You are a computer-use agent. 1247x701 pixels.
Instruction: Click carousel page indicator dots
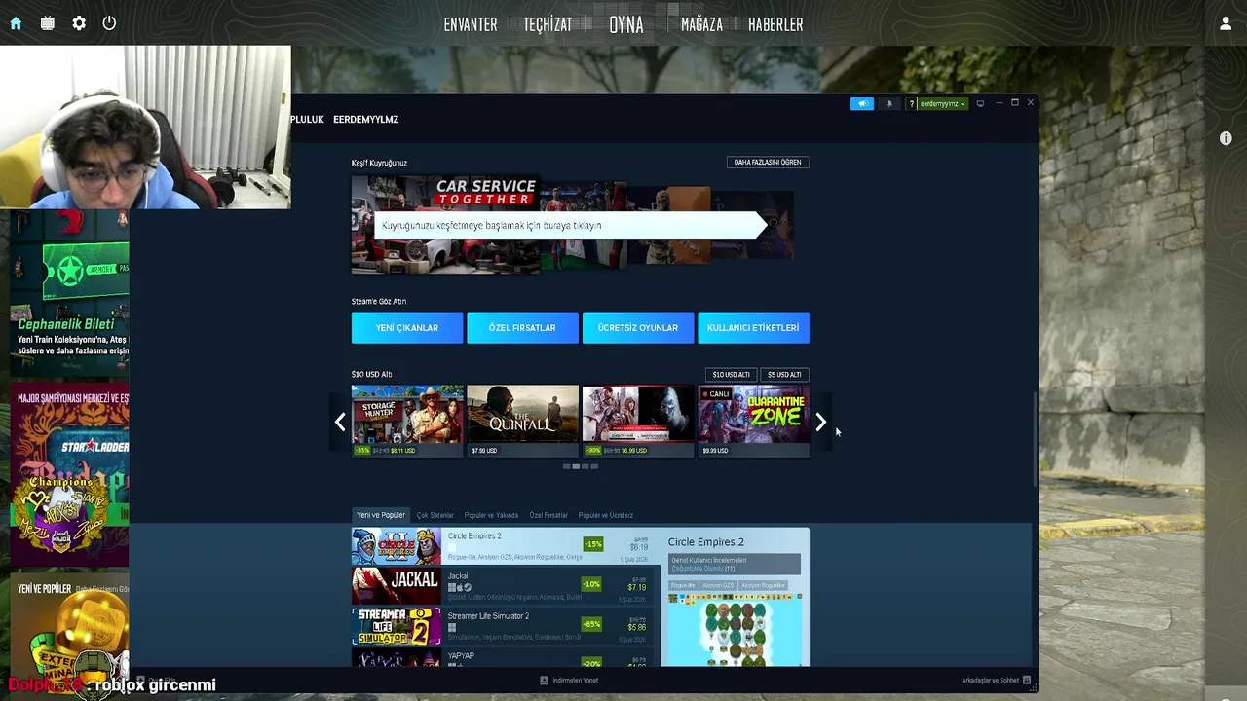(581, 466)
